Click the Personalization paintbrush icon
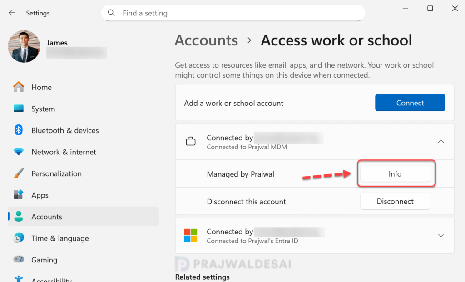465x282 pixels. (18, 173)
